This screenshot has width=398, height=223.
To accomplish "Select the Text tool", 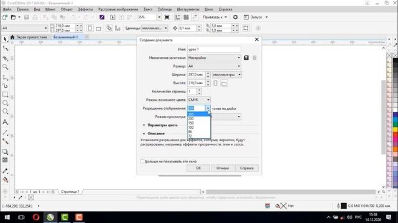I will point(5,122).
